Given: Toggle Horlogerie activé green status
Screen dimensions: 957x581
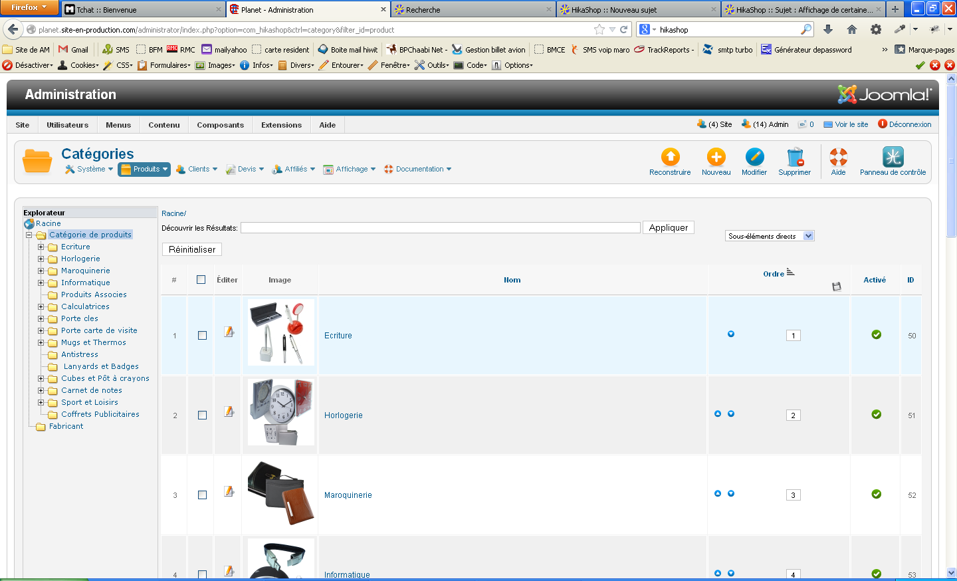Looking at the screenshot, I should (877, 414).
